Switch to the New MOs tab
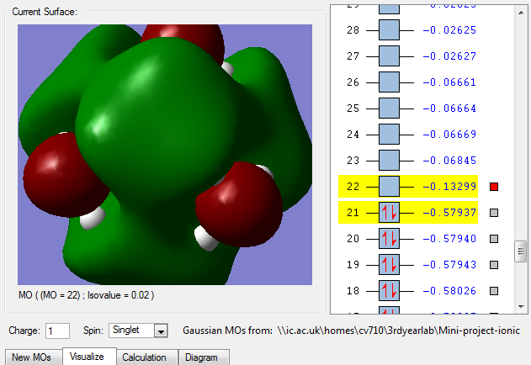This screenshot has width=531, height=365. pos(33,357)
